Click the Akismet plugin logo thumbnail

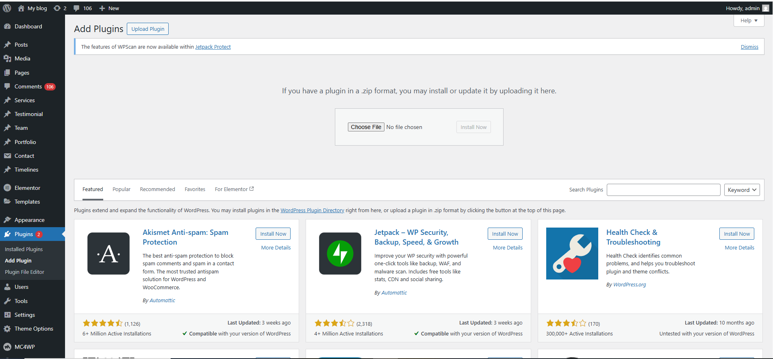(x=109, y=254)
